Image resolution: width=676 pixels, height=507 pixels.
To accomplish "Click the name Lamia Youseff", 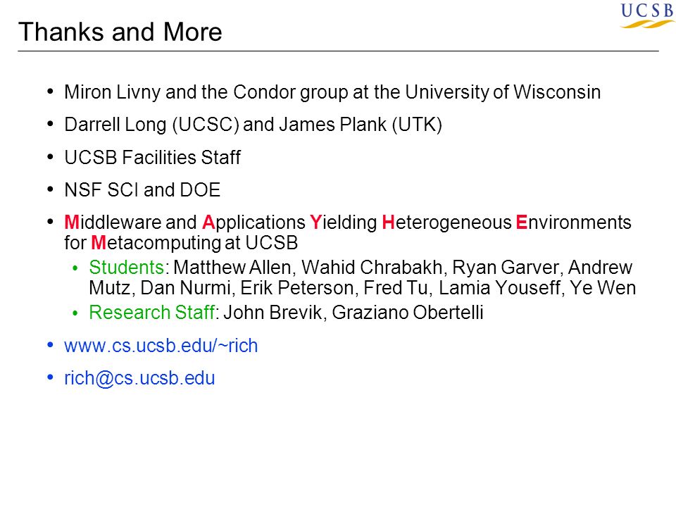I will pyautogui.click(x=501, y=288).
